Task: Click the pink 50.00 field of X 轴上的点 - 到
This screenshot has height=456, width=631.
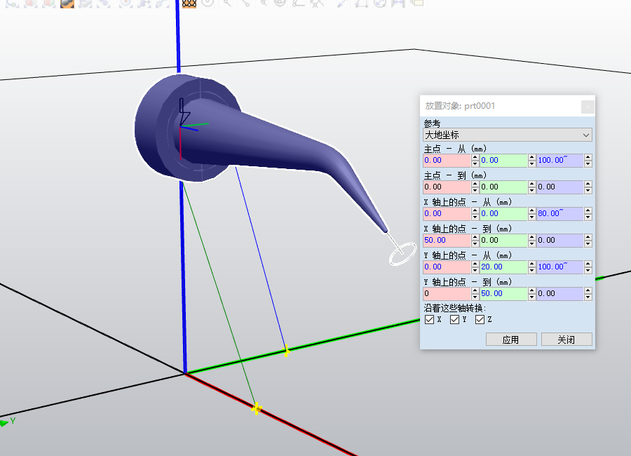Action: point(447,240)
